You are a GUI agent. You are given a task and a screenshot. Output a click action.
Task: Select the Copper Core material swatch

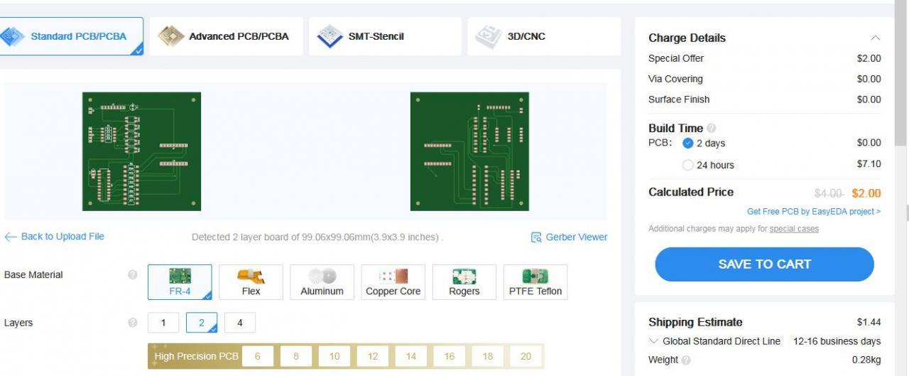(393, 282)
